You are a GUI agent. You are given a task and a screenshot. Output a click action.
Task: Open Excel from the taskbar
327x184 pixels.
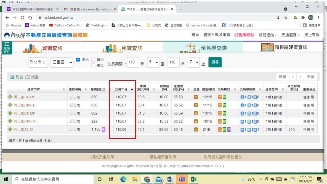193,179
